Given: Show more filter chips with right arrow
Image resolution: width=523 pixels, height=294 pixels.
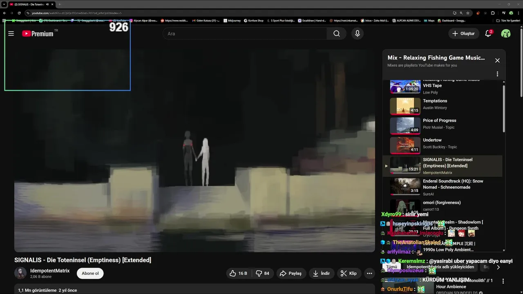Looking at the screenshot, I should point(498,267).
